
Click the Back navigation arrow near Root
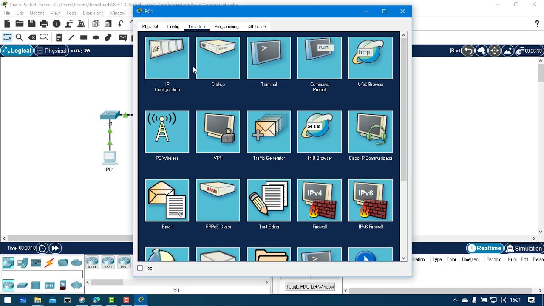point(468,51)
